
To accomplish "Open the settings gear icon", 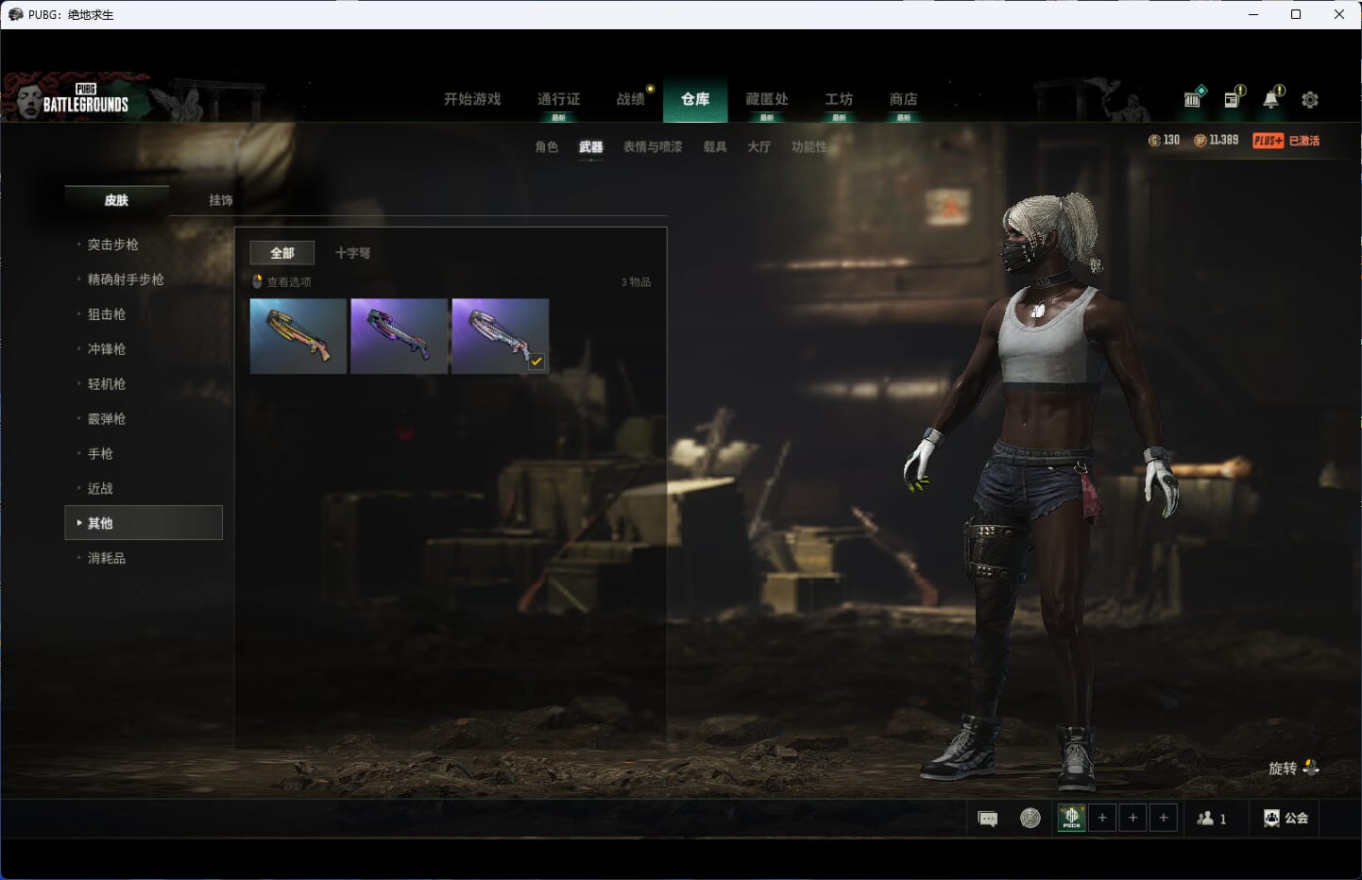I will [x=1310, y=99].
